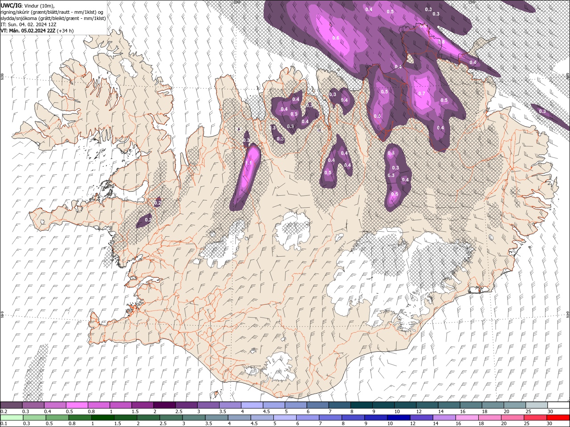Pick bottom-row pink swatch labeled 16

(x=467, y=417)
